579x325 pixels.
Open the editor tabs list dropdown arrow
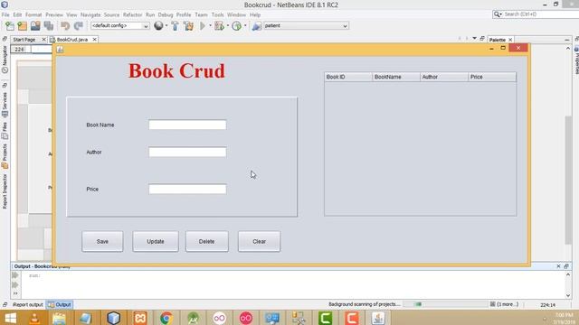click(474, 38)
